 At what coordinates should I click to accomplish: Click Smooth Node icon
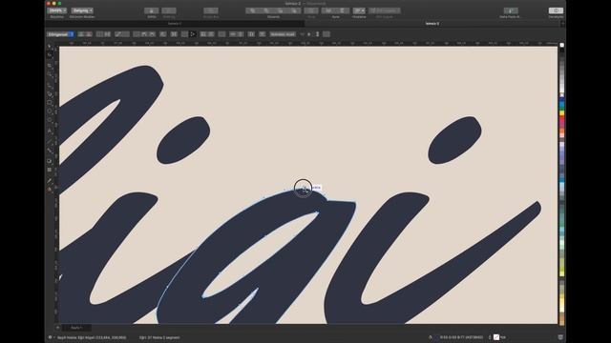click(144, 34)
